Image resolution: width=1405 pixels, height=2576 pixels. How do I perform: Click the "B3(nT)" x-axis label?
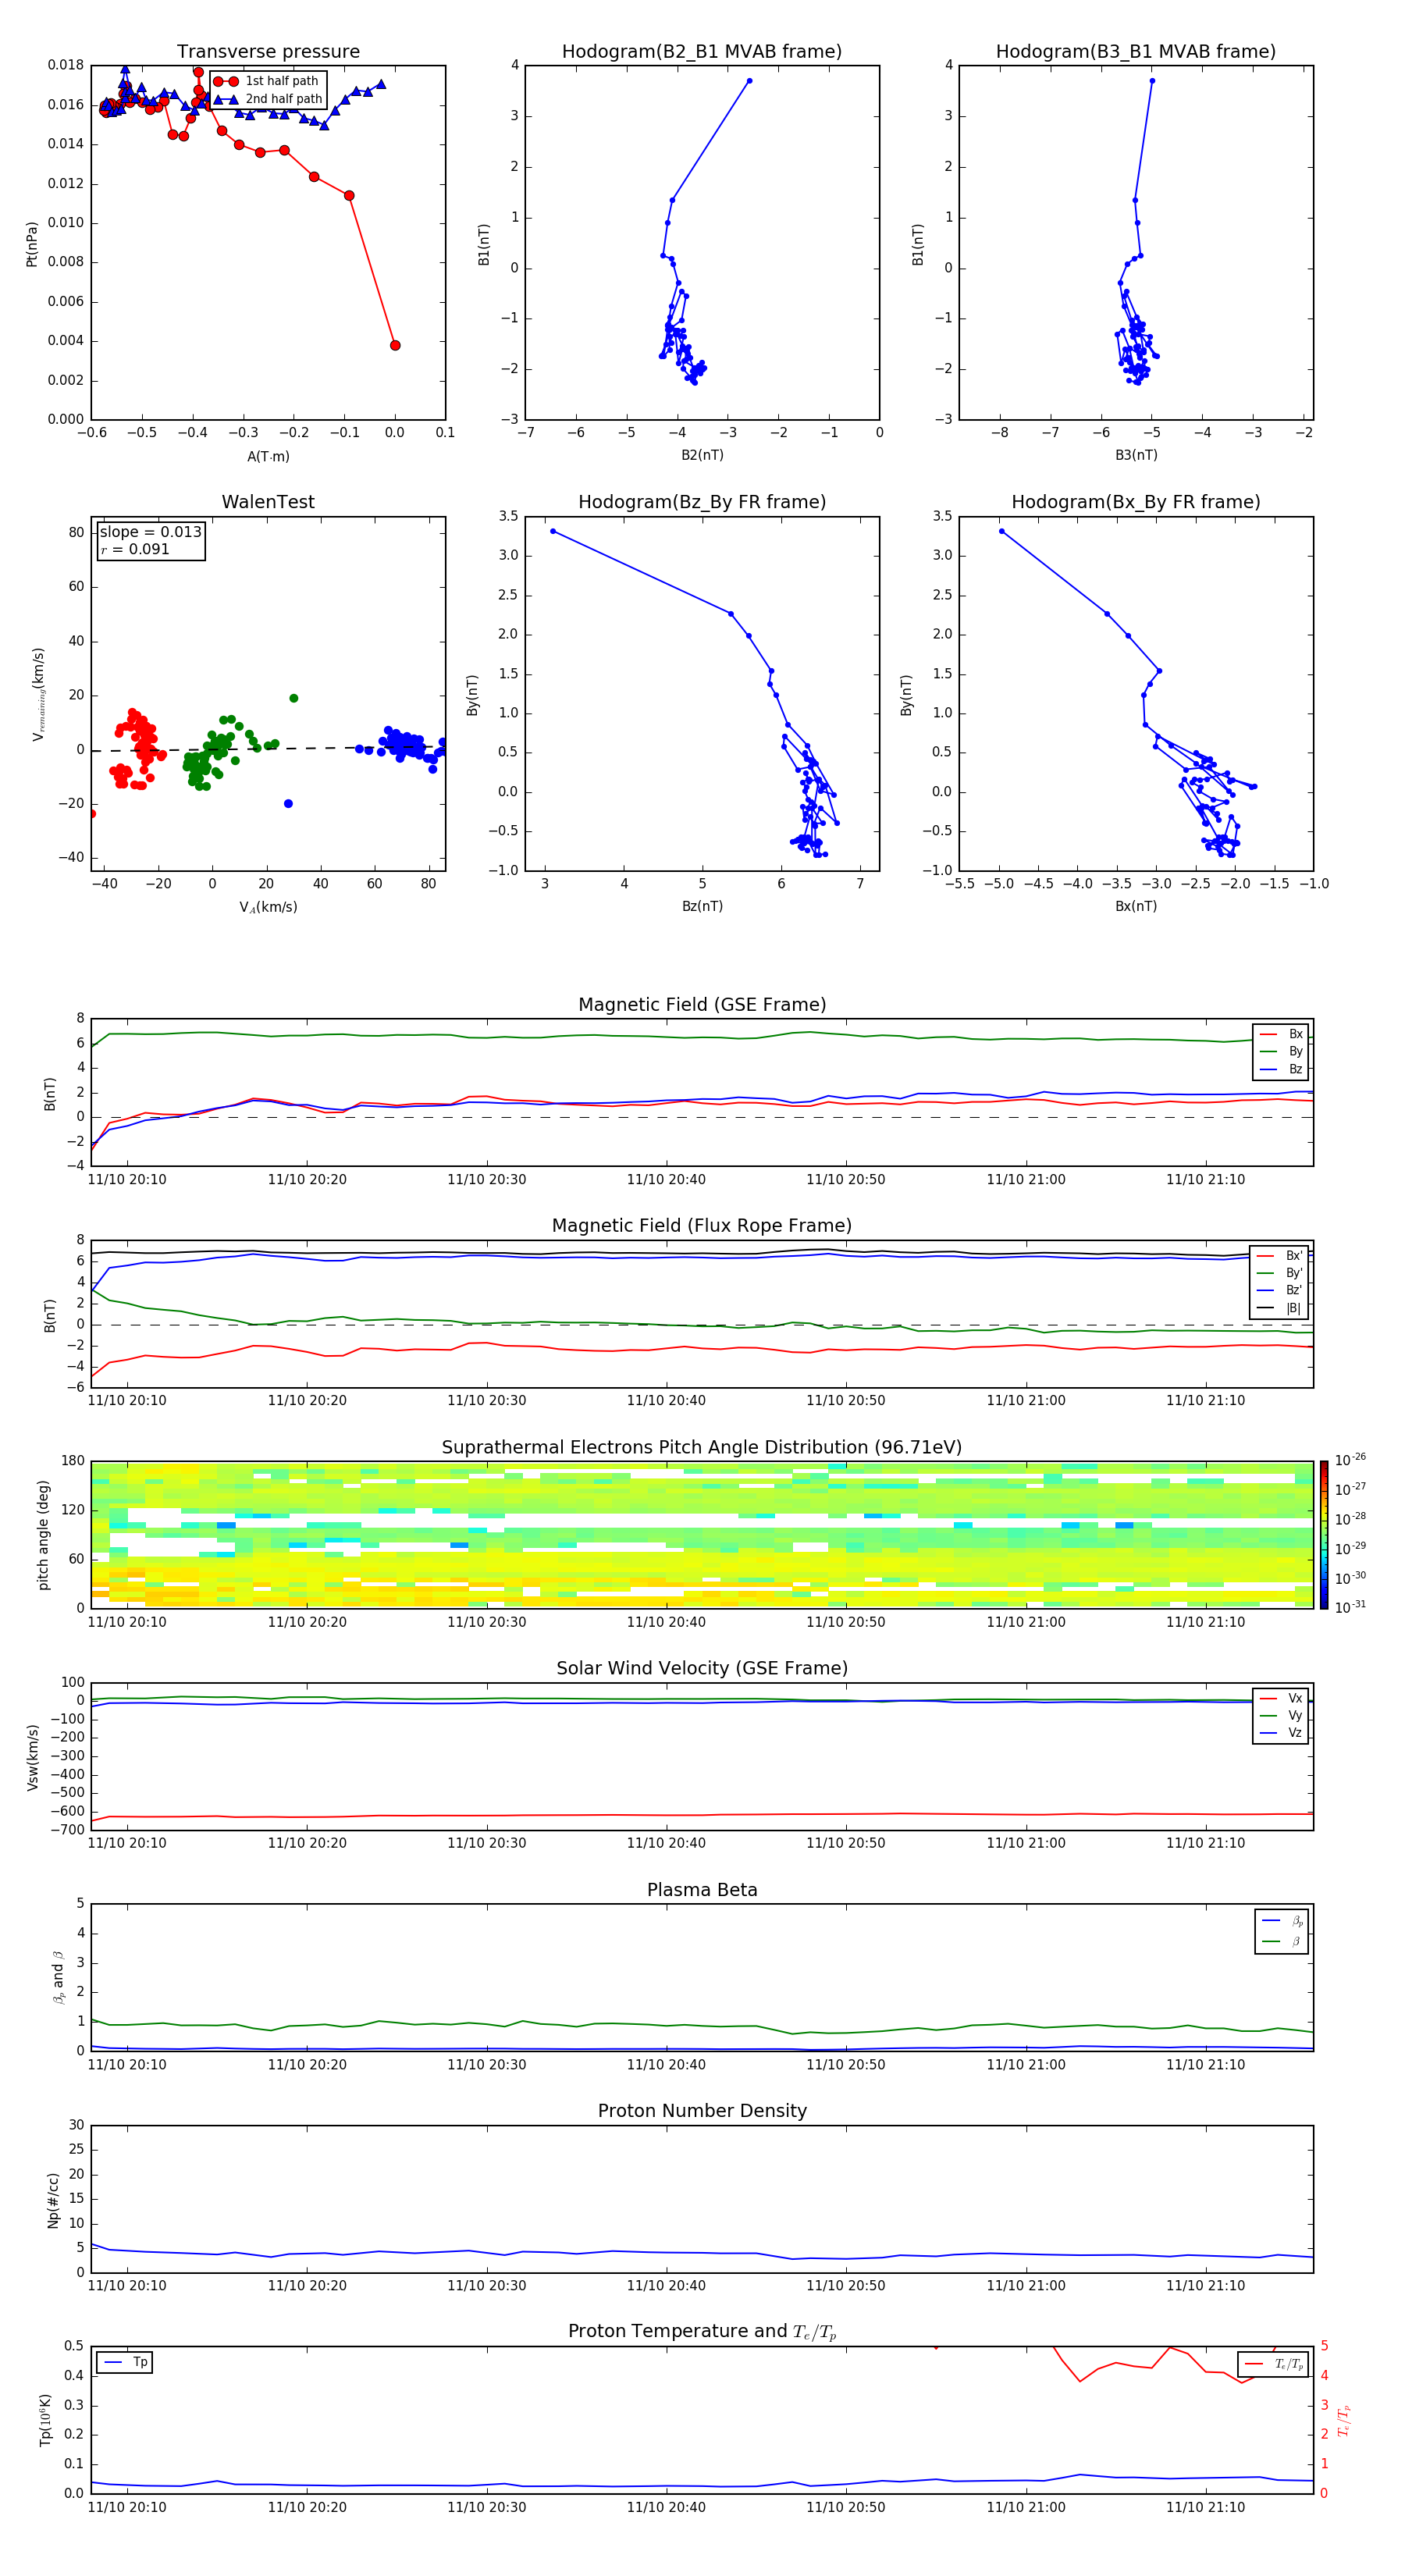(1136, 455)
